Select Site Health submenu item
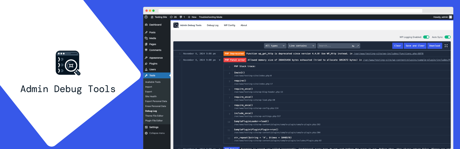The height and width of the screenshot is (149, 460). click(151, 96)
